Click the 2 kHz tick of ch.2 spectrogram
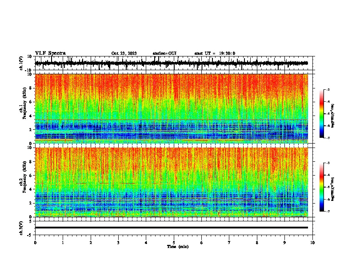The width and height of the screenshot is (352, 272). pos(31,203)
